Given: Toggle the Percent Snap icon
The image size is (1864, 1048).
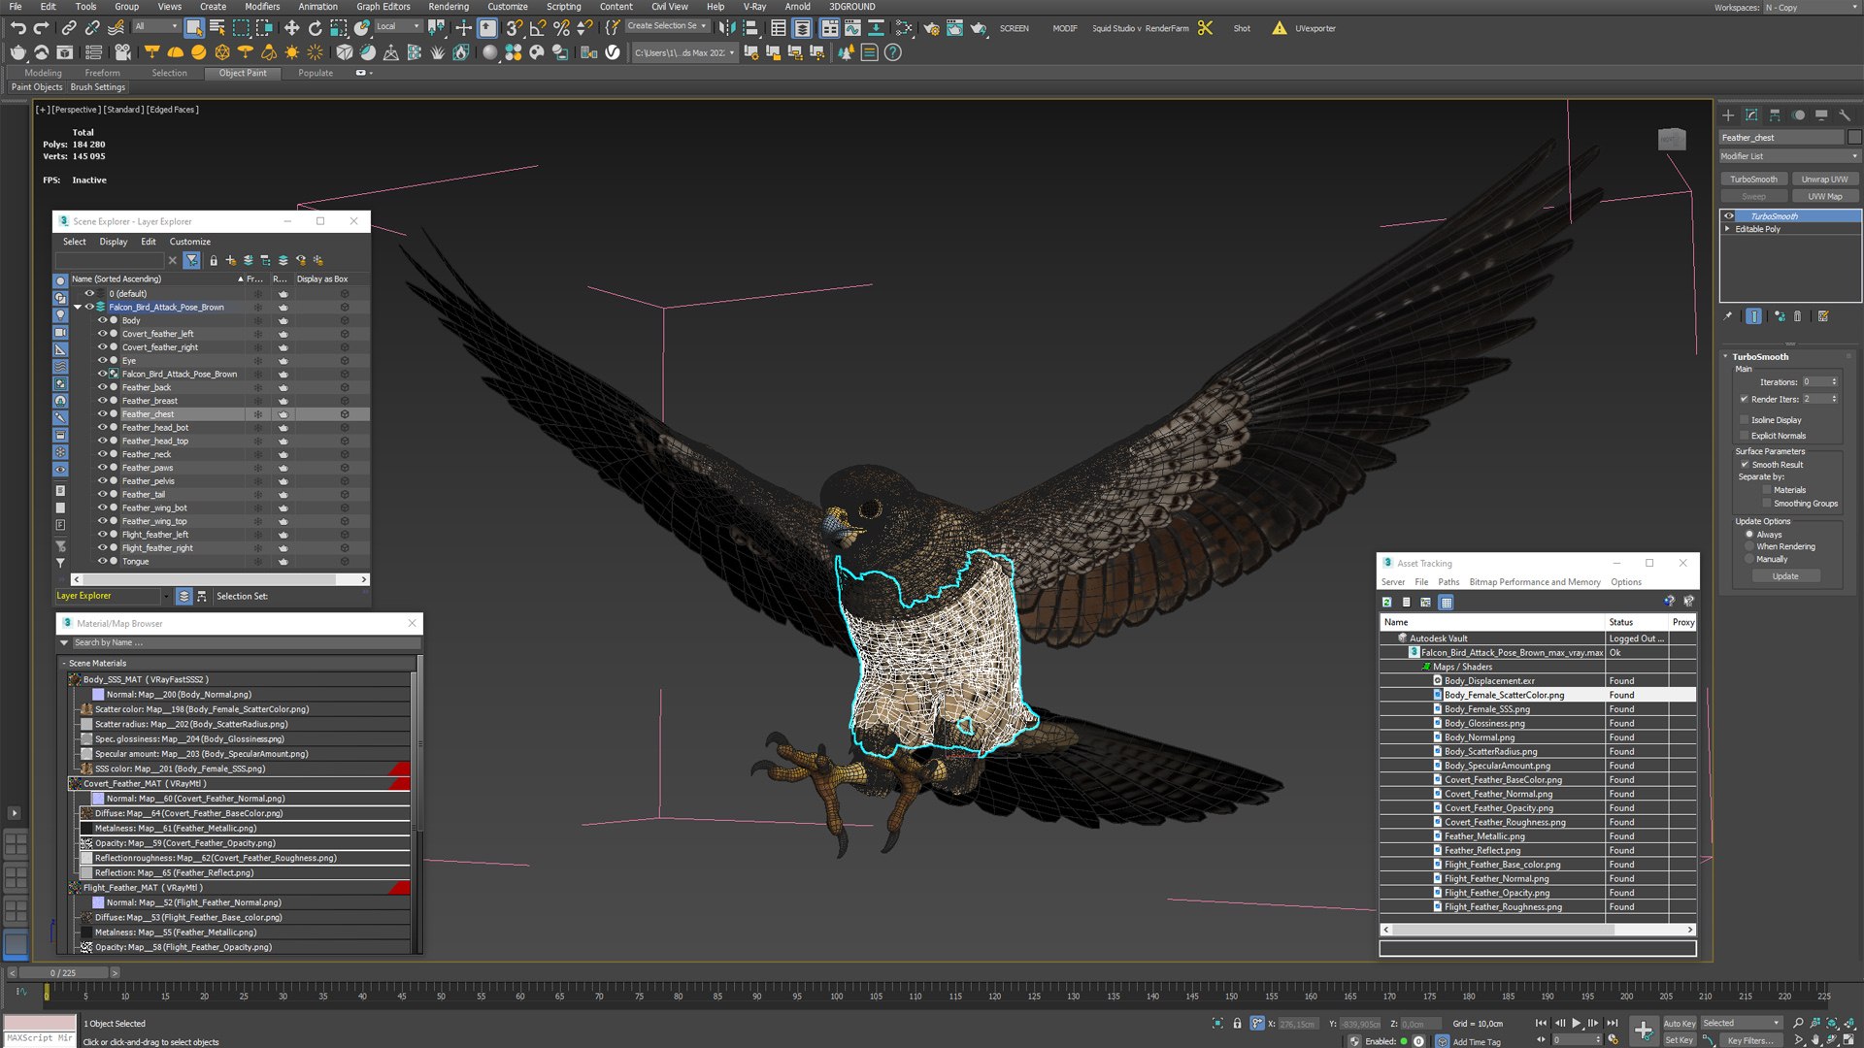Looking at the screenshot, I should coord(561,28).
